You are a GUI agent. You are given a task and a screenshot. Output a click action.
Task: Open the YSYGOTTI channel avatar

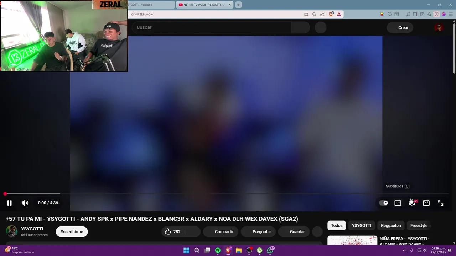click(11, 231)
